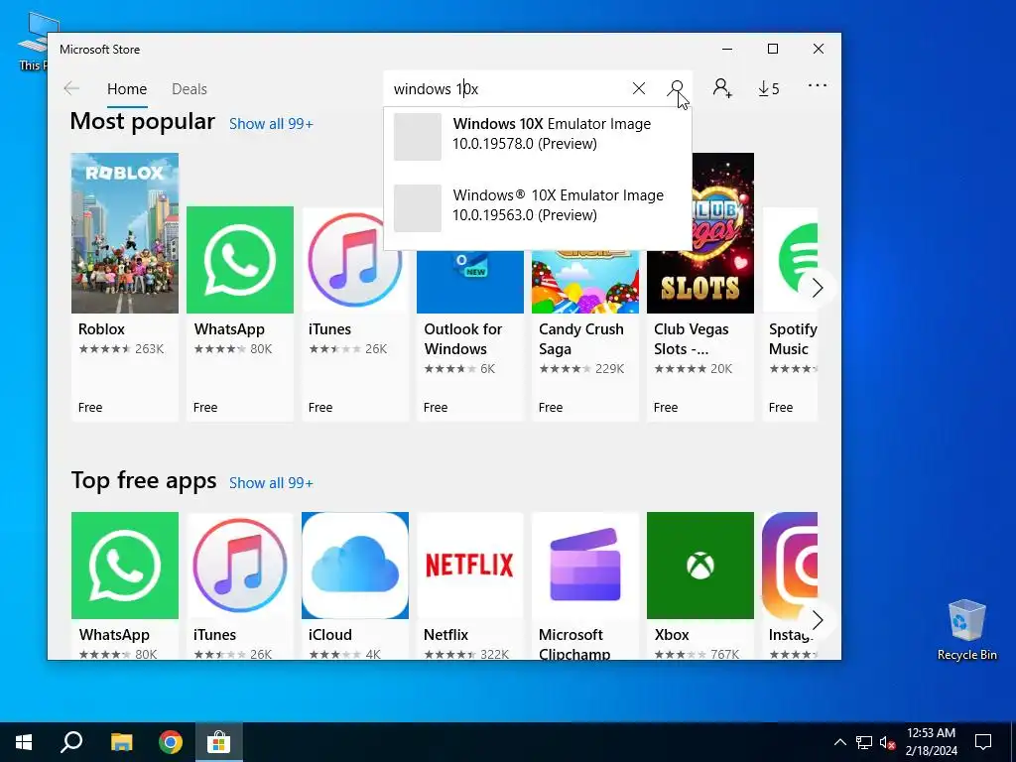Click the Top free apps heading
Image resolution: width=1016 pixels, height=762 pixels.
click(x=144, y=481)
